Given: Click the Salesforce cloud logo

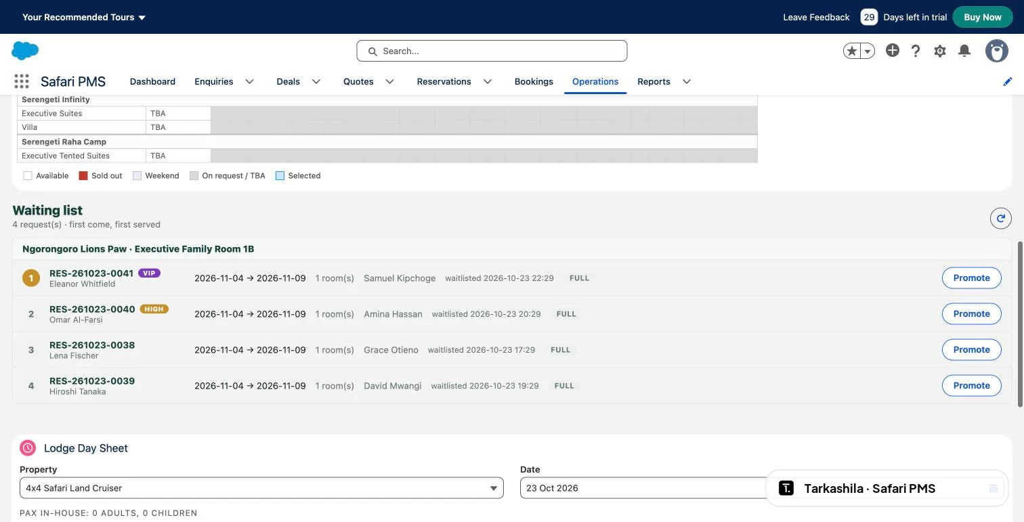Looking at the screenshot, I should click(25, 51).
